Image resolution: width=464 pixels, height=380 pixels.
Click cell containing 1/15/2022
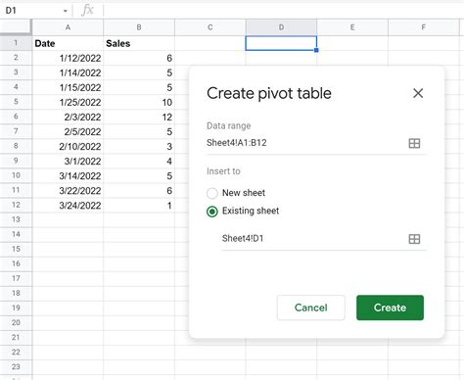pos(68,87)
